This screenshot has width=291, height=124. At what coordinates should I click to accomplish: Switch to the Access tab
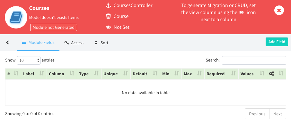(x=74, y=43)
